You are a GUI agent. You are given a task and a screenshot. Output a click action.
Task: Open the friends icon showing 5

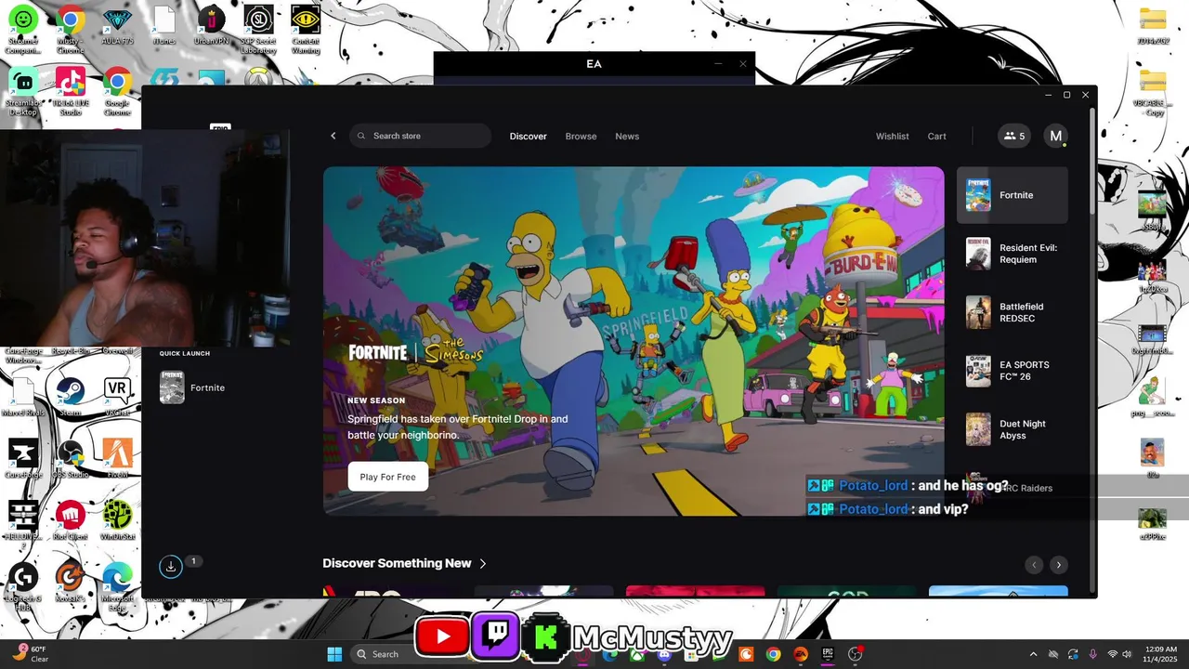click(1013, 136)
